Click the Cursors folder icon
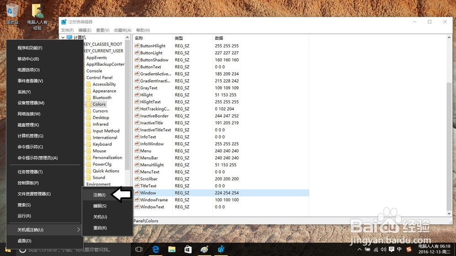This screenshot has width=456, height=256. pyautogui.click(x=89, y=111)
